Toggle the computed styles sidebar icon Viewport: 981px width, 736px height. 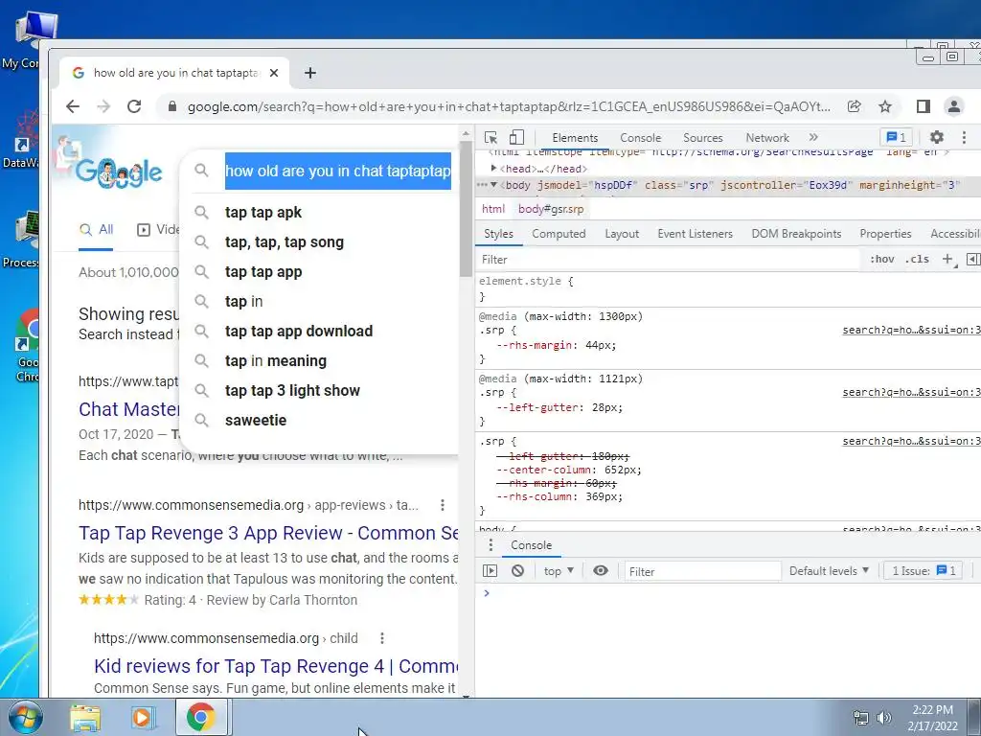click(x=973, y=259)
